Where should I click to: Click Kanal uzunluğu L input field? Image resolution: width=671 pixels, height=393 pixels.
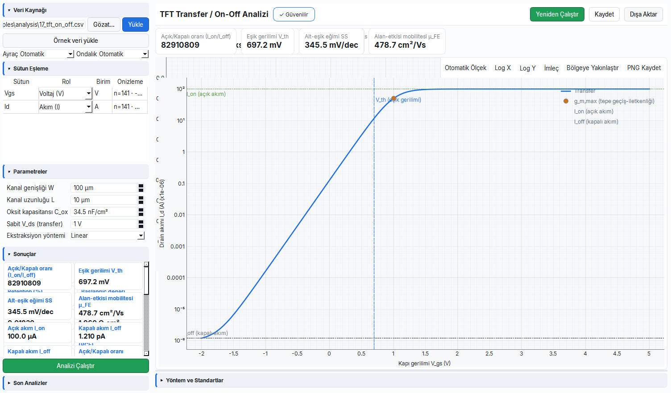104,200
